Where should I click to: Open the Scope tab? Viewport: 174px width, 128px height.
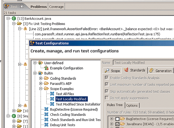pos(112,71)
